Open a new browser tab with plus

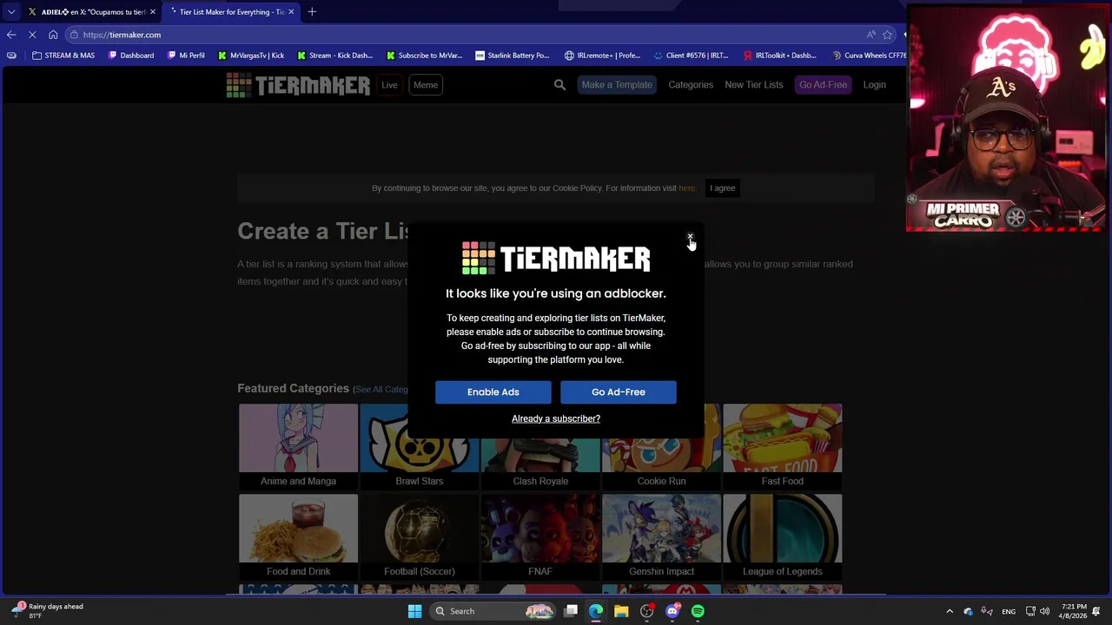312,11
